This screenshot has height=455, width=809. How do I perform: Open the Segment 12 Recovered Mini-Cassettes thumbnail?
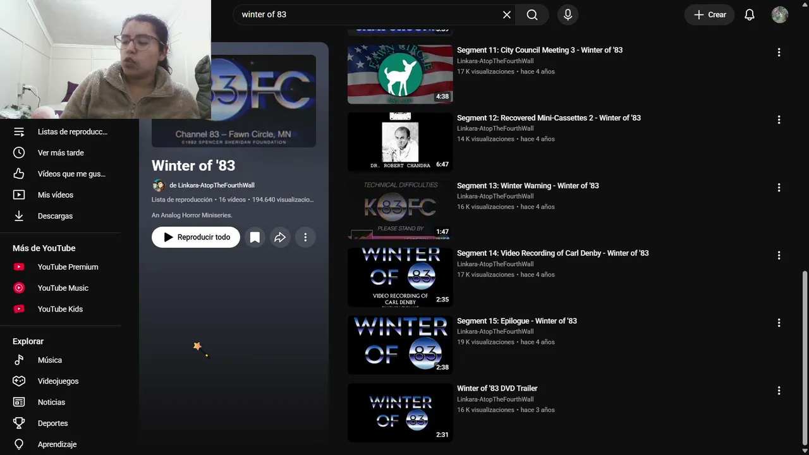(x=400, y=142)
